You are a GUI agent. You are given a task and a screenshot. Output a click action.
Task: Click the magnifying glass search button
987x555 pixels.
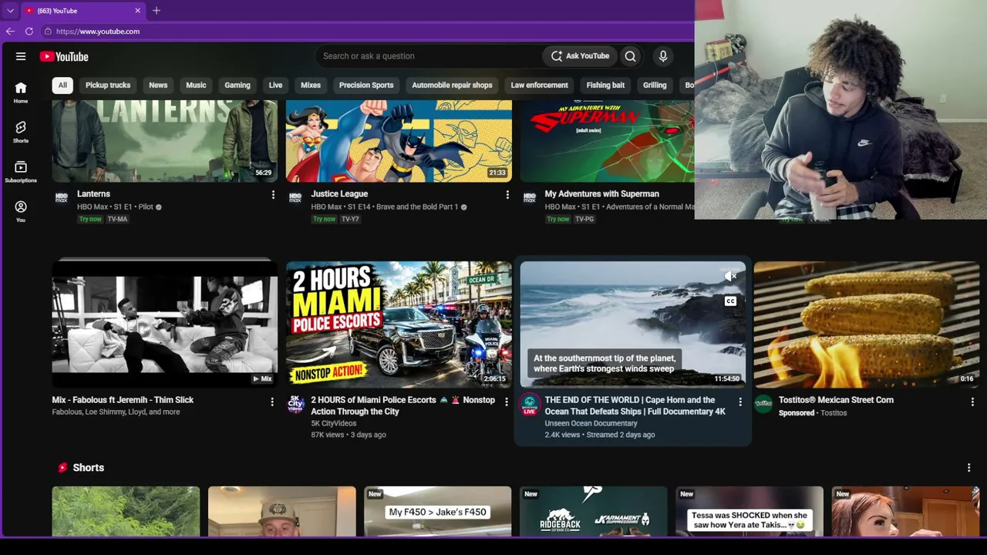(630, 56)
